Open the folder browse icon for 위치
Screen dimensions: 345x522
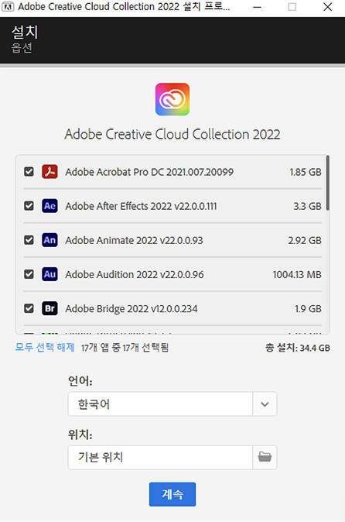pyautogui.click(x=265, y=457)
